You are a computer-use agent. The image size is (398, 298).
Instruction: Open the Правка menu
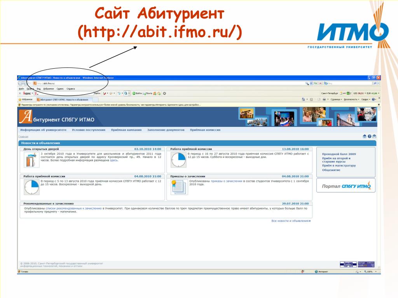(30, 89)
